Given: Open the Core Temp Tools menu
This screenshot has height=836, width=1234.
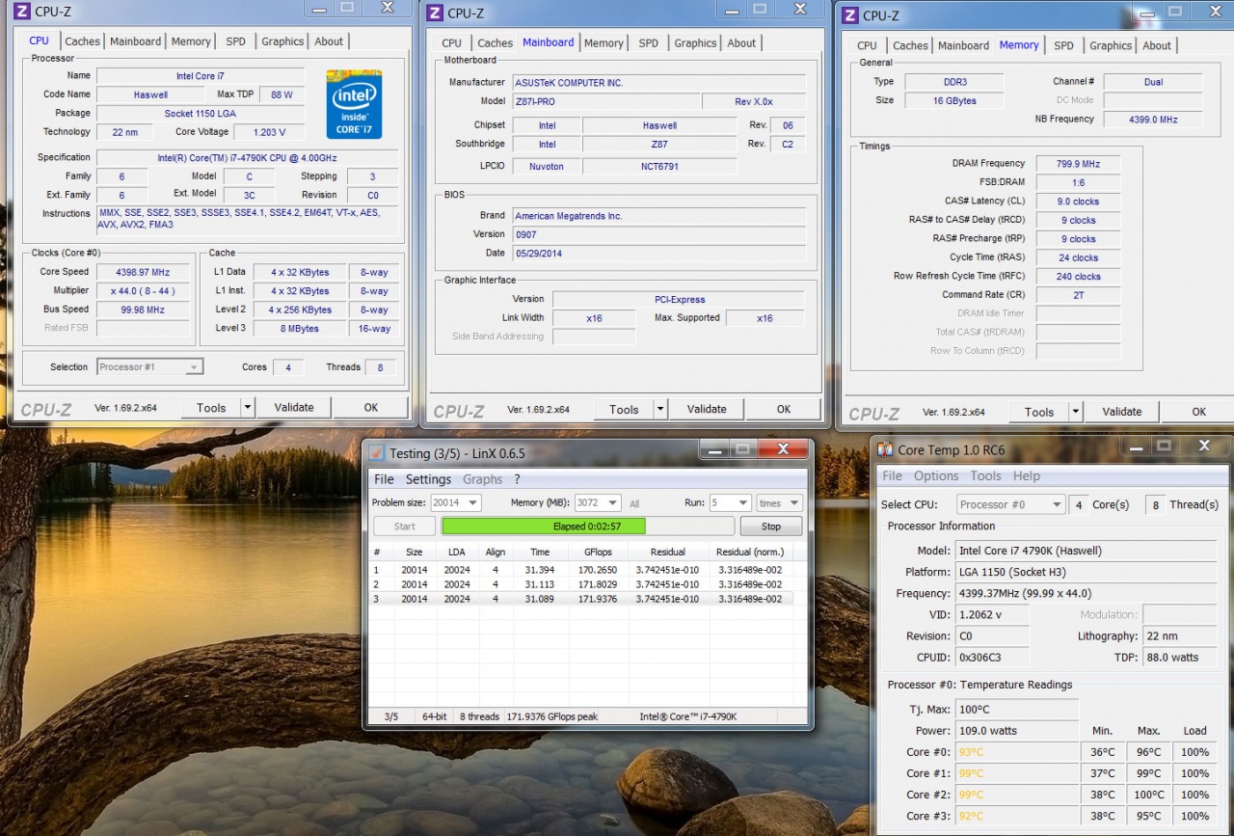Looking at the screenshot, I should point(985,475).
